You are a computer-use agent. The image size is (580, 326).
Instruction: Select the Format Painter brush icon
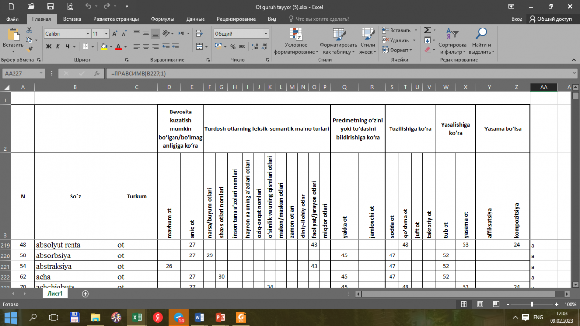[29, 49]
